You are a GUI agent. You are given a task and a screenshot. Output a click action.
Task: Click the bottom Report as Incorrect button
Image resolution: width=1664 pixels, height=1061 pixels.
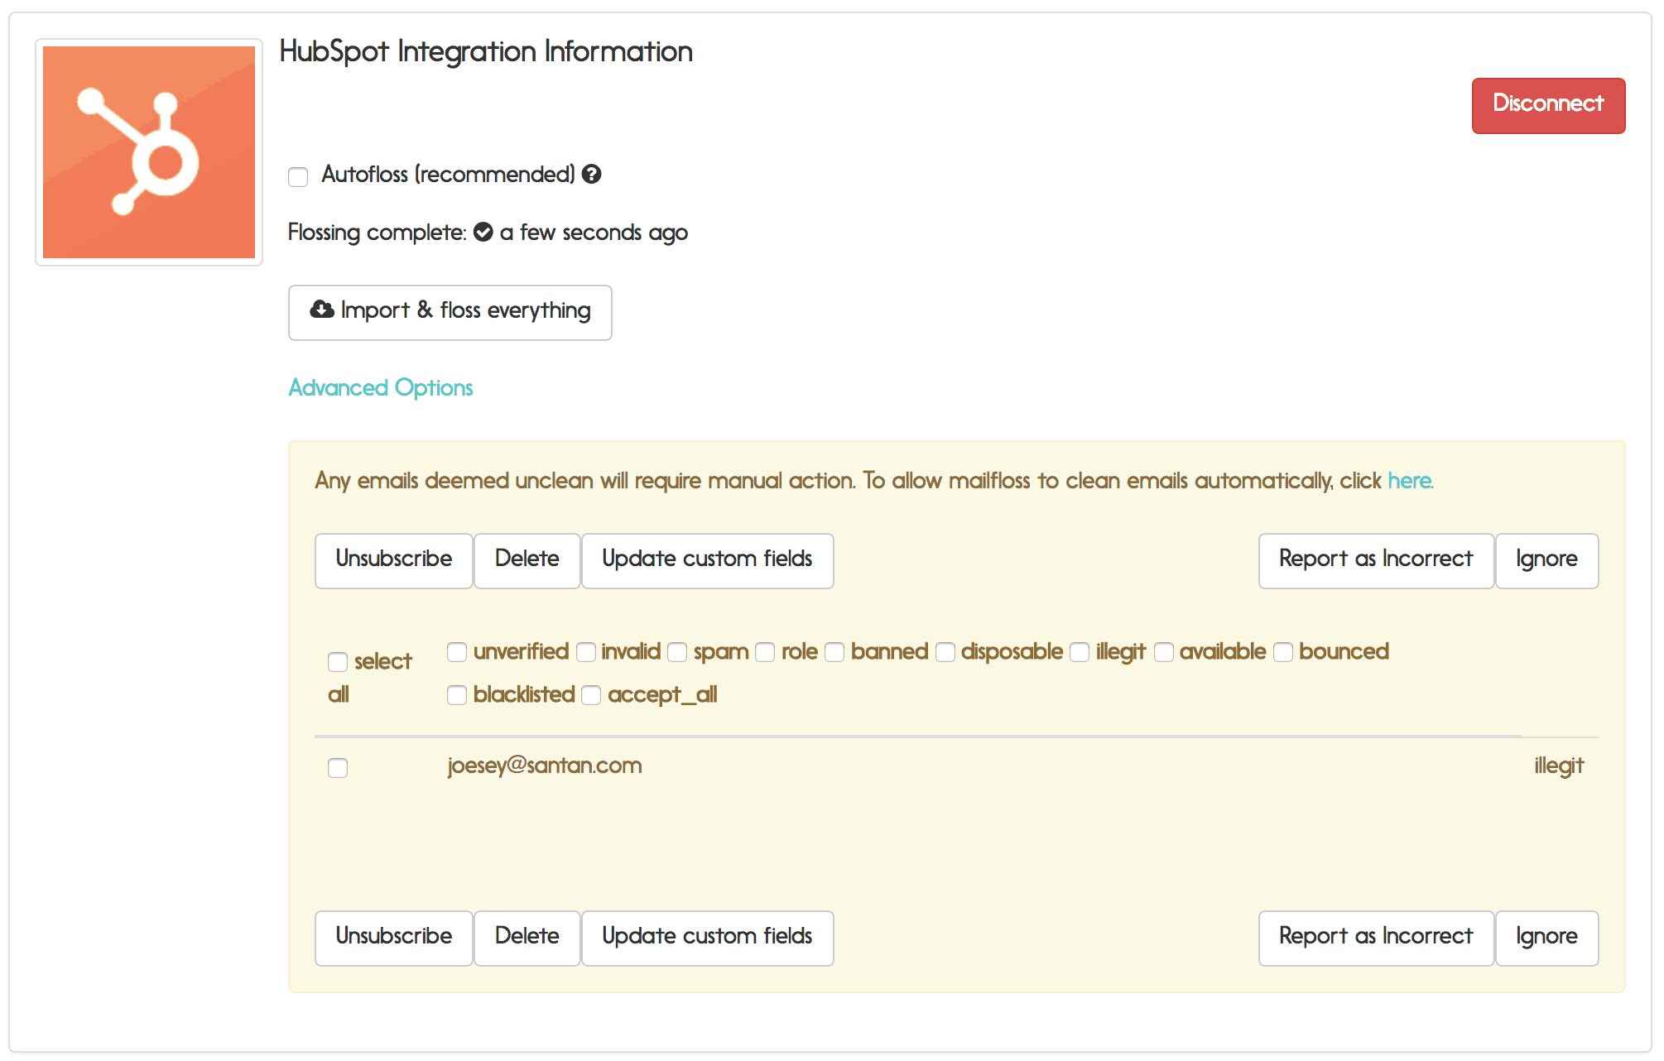coord(1377,938)
